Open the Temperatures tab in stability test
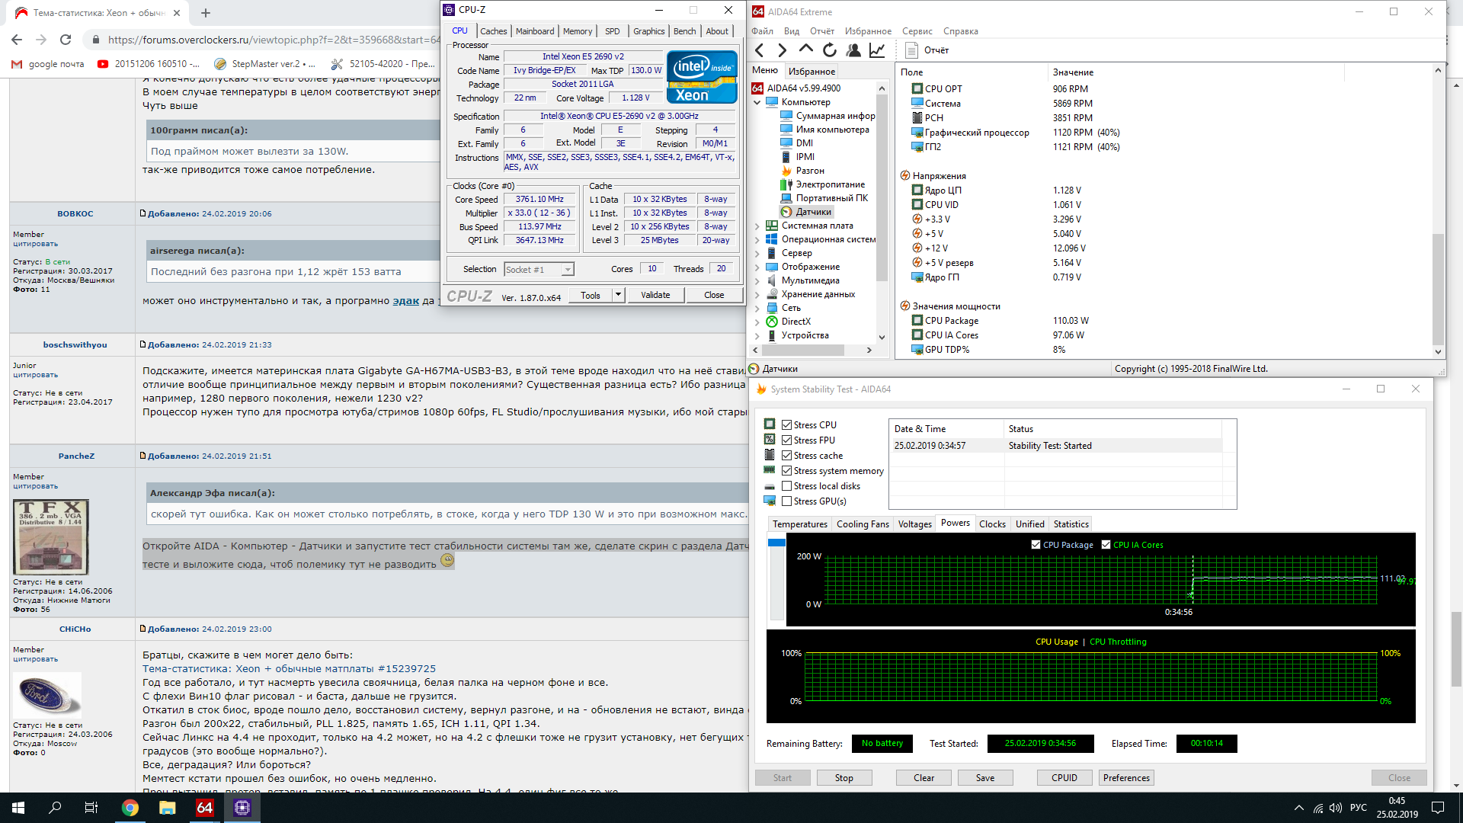The image size is (1463, 823). pos(800,524)
